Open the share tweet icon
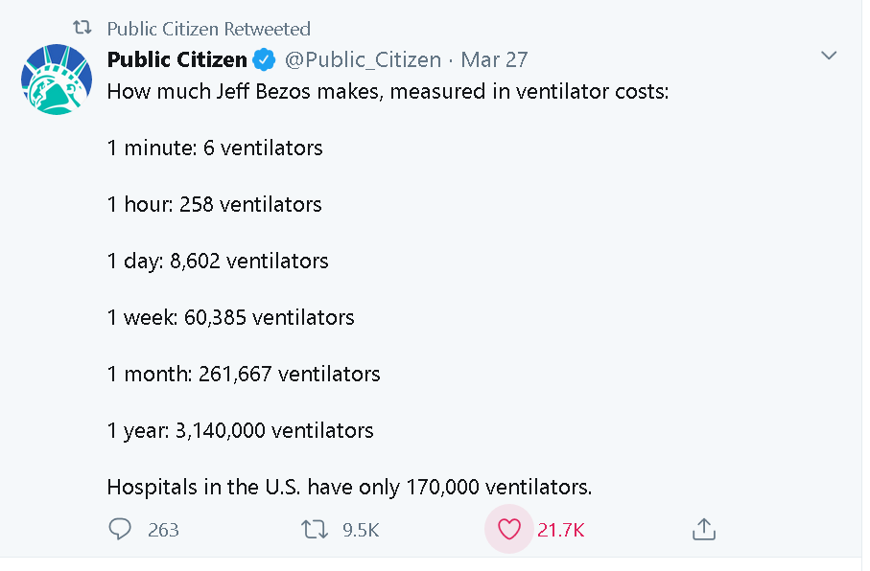 tap(704, 529)
